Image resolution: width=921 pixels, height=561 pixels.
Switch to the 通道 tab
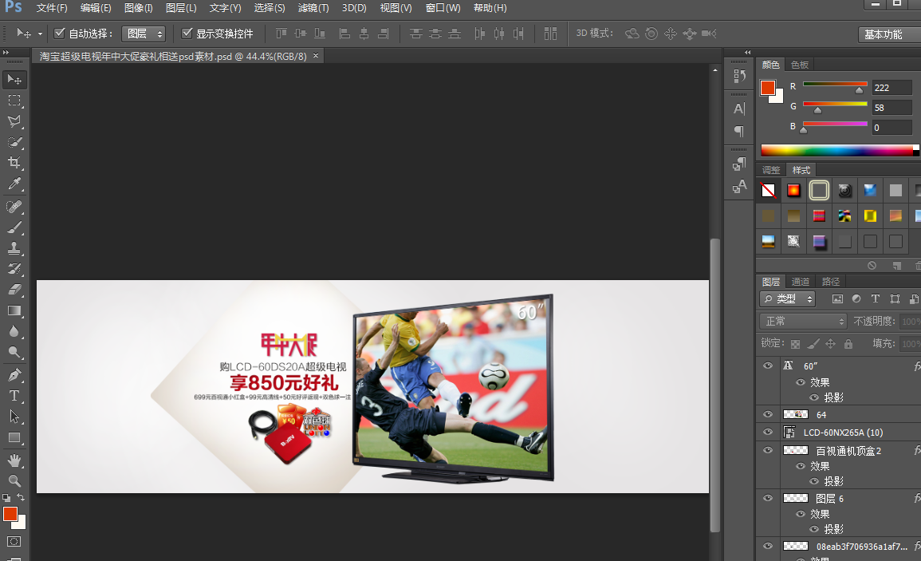point(800,282)
